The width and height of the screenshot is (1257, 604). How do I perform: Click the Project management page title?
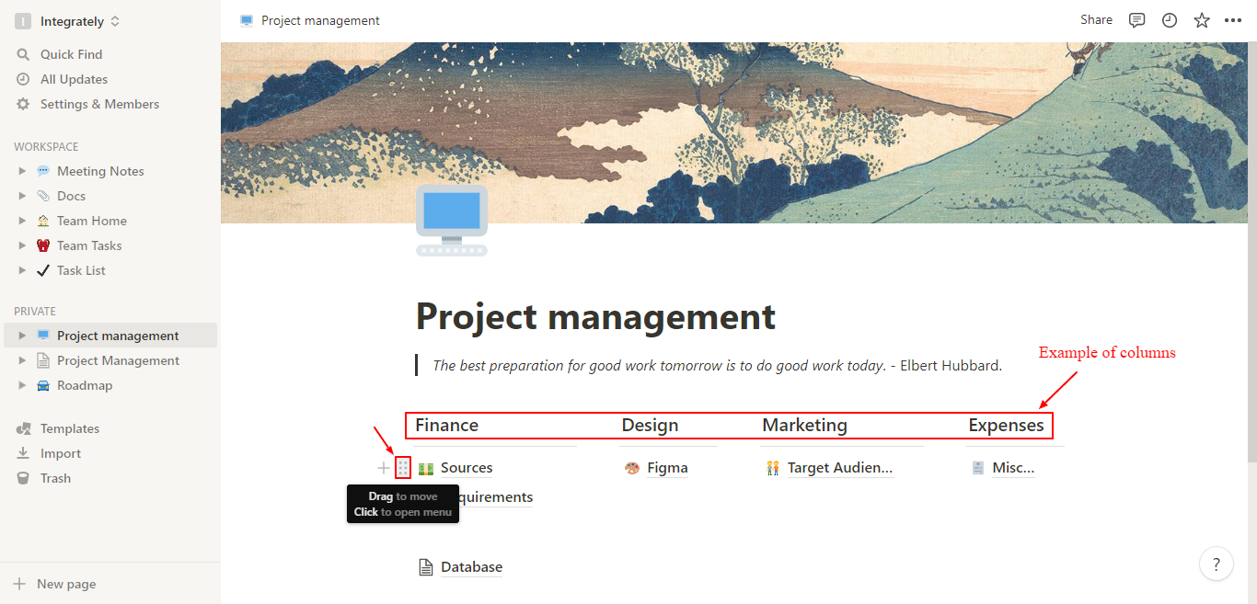[x=595, y=316]
